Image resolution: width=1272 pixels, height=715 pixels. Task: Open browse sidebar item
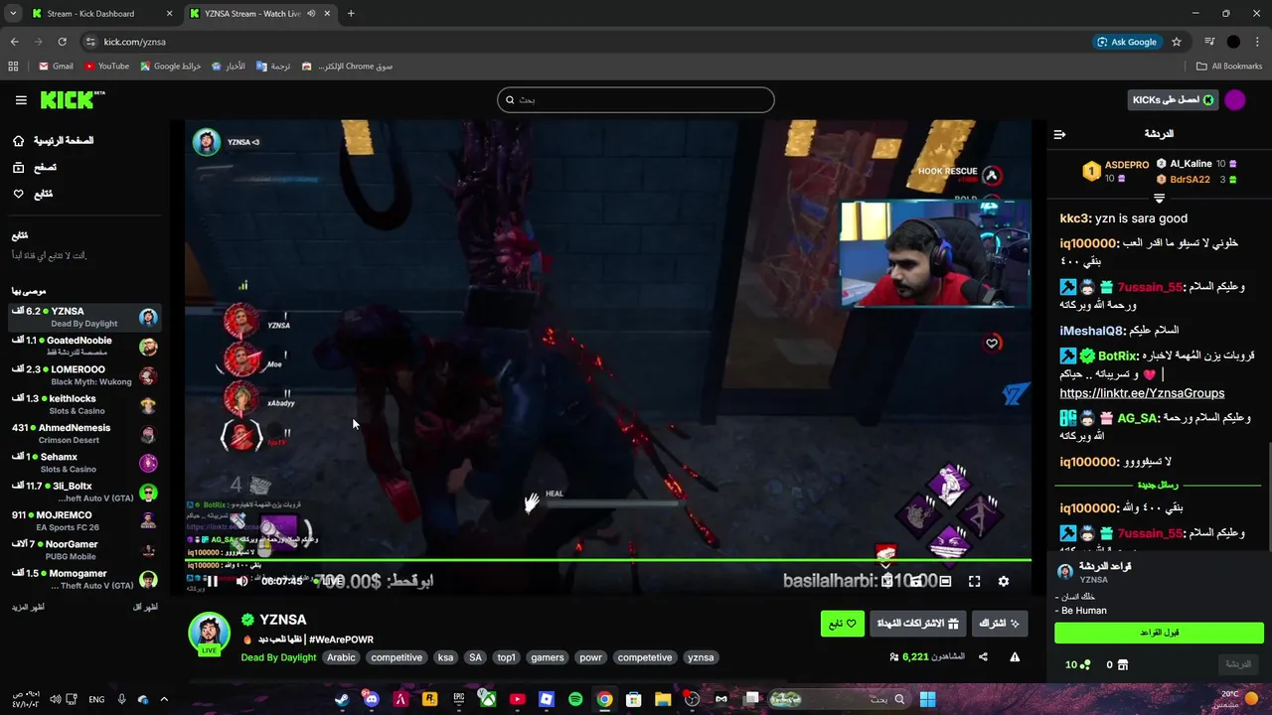point(35,168)
